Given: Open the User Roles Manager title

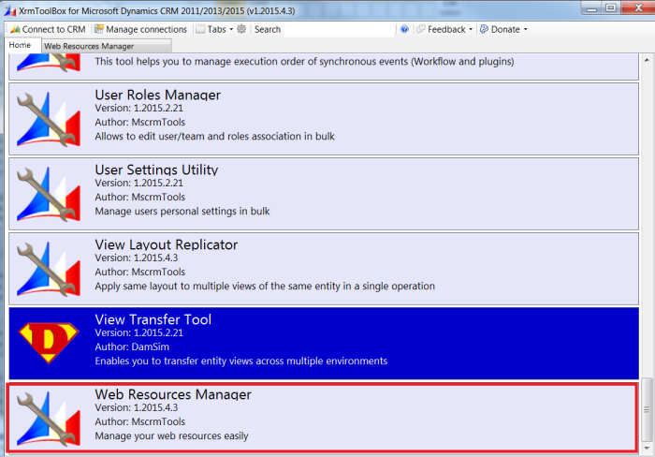Looking at the screenshot, I should point(157,95).
